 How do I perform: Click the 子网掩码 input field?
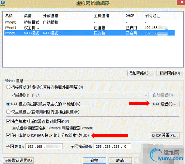112,146
